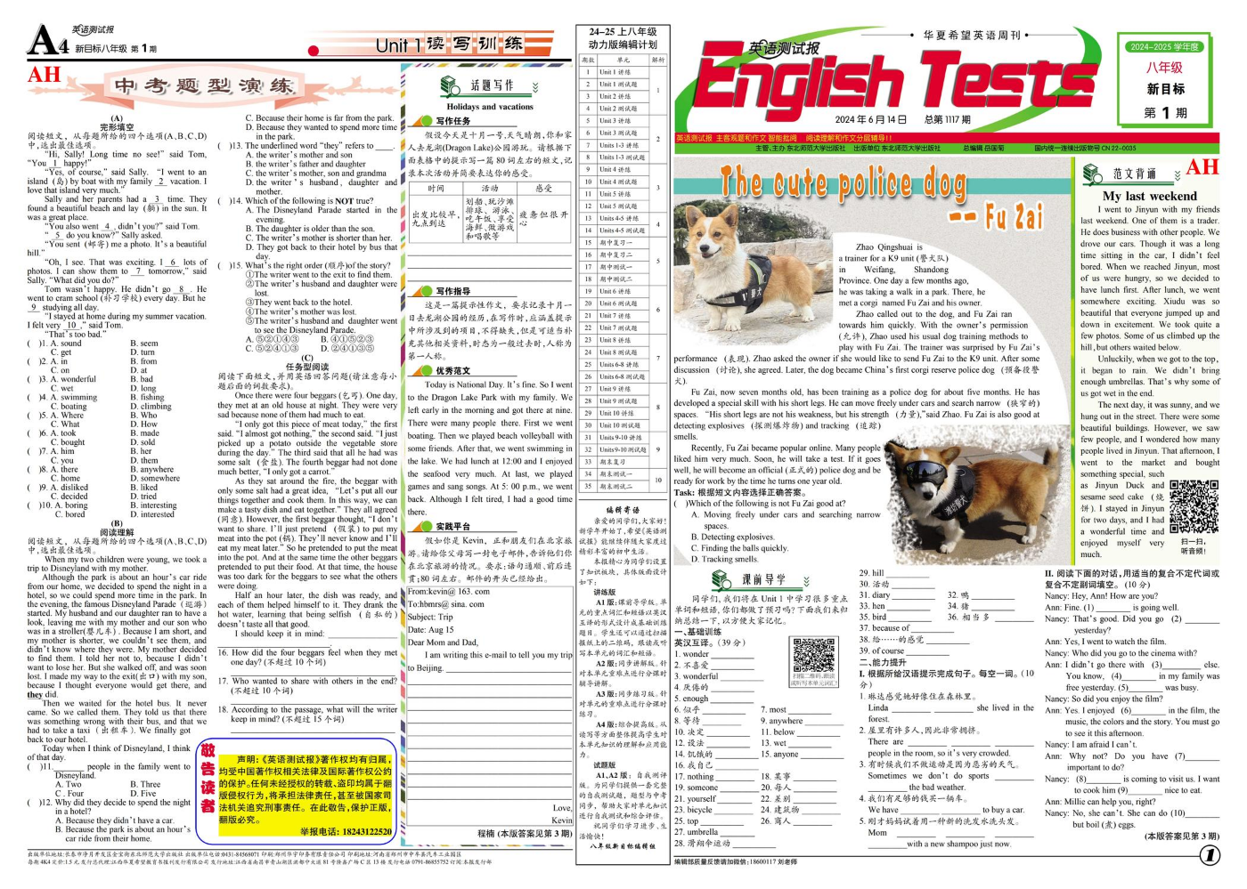Click the 八年级新目标编辑组 signature
Image resolution: width=1247 pixels, height=889 pixels.
pyautogui.click(x=622, y=846)
